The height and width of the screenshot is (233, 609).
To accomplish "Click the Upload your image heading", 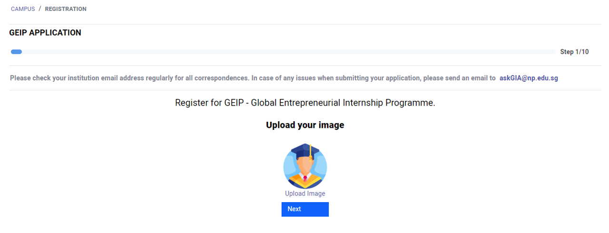I will pos(305,125).
